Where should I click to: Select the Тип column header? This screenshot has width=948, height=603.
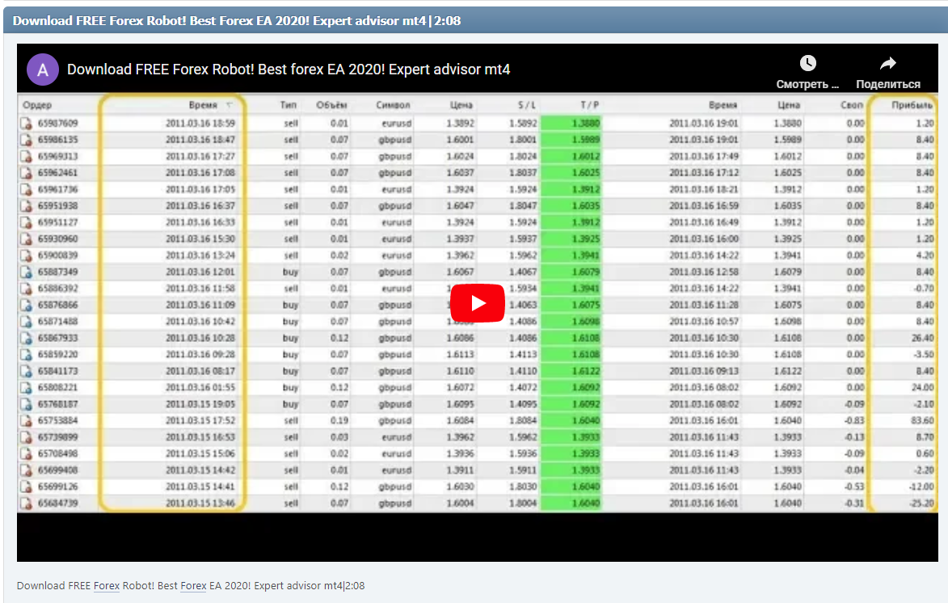coord(288,104)
